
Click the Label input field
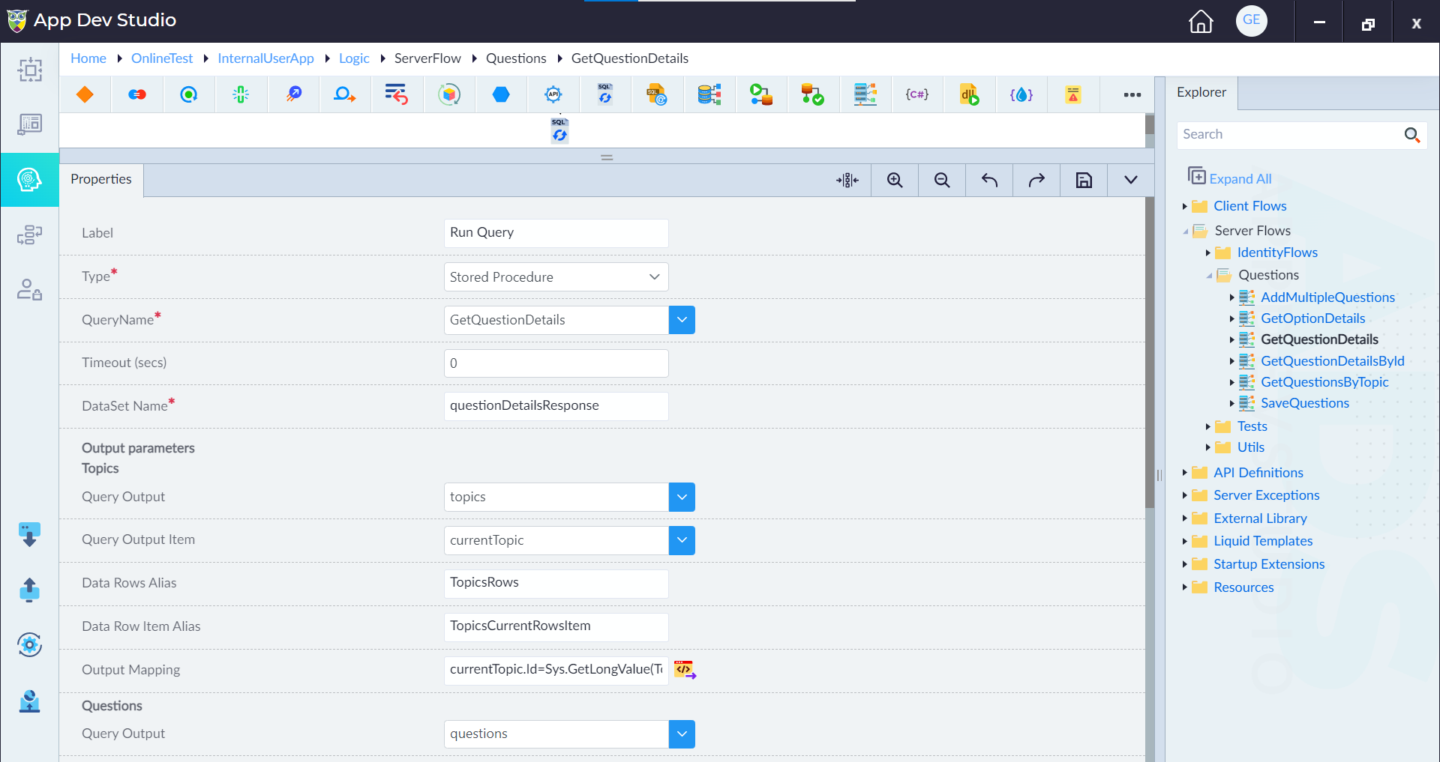[x=556, y=233]
